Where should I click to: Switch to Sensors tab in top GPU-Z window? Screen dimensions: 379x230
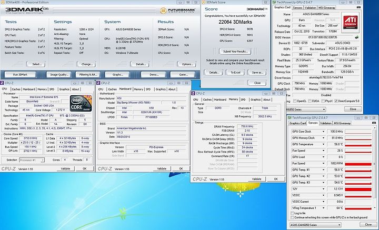pyautogui.click(x=297, y=8)
